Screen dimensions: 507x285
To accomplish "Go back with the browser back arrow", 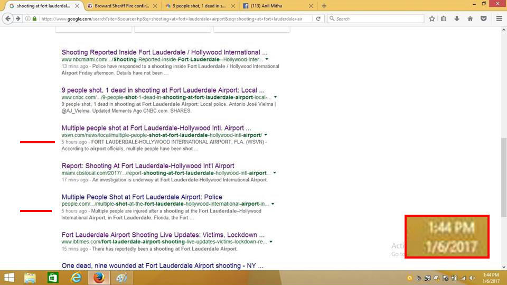I will [8, 19].
